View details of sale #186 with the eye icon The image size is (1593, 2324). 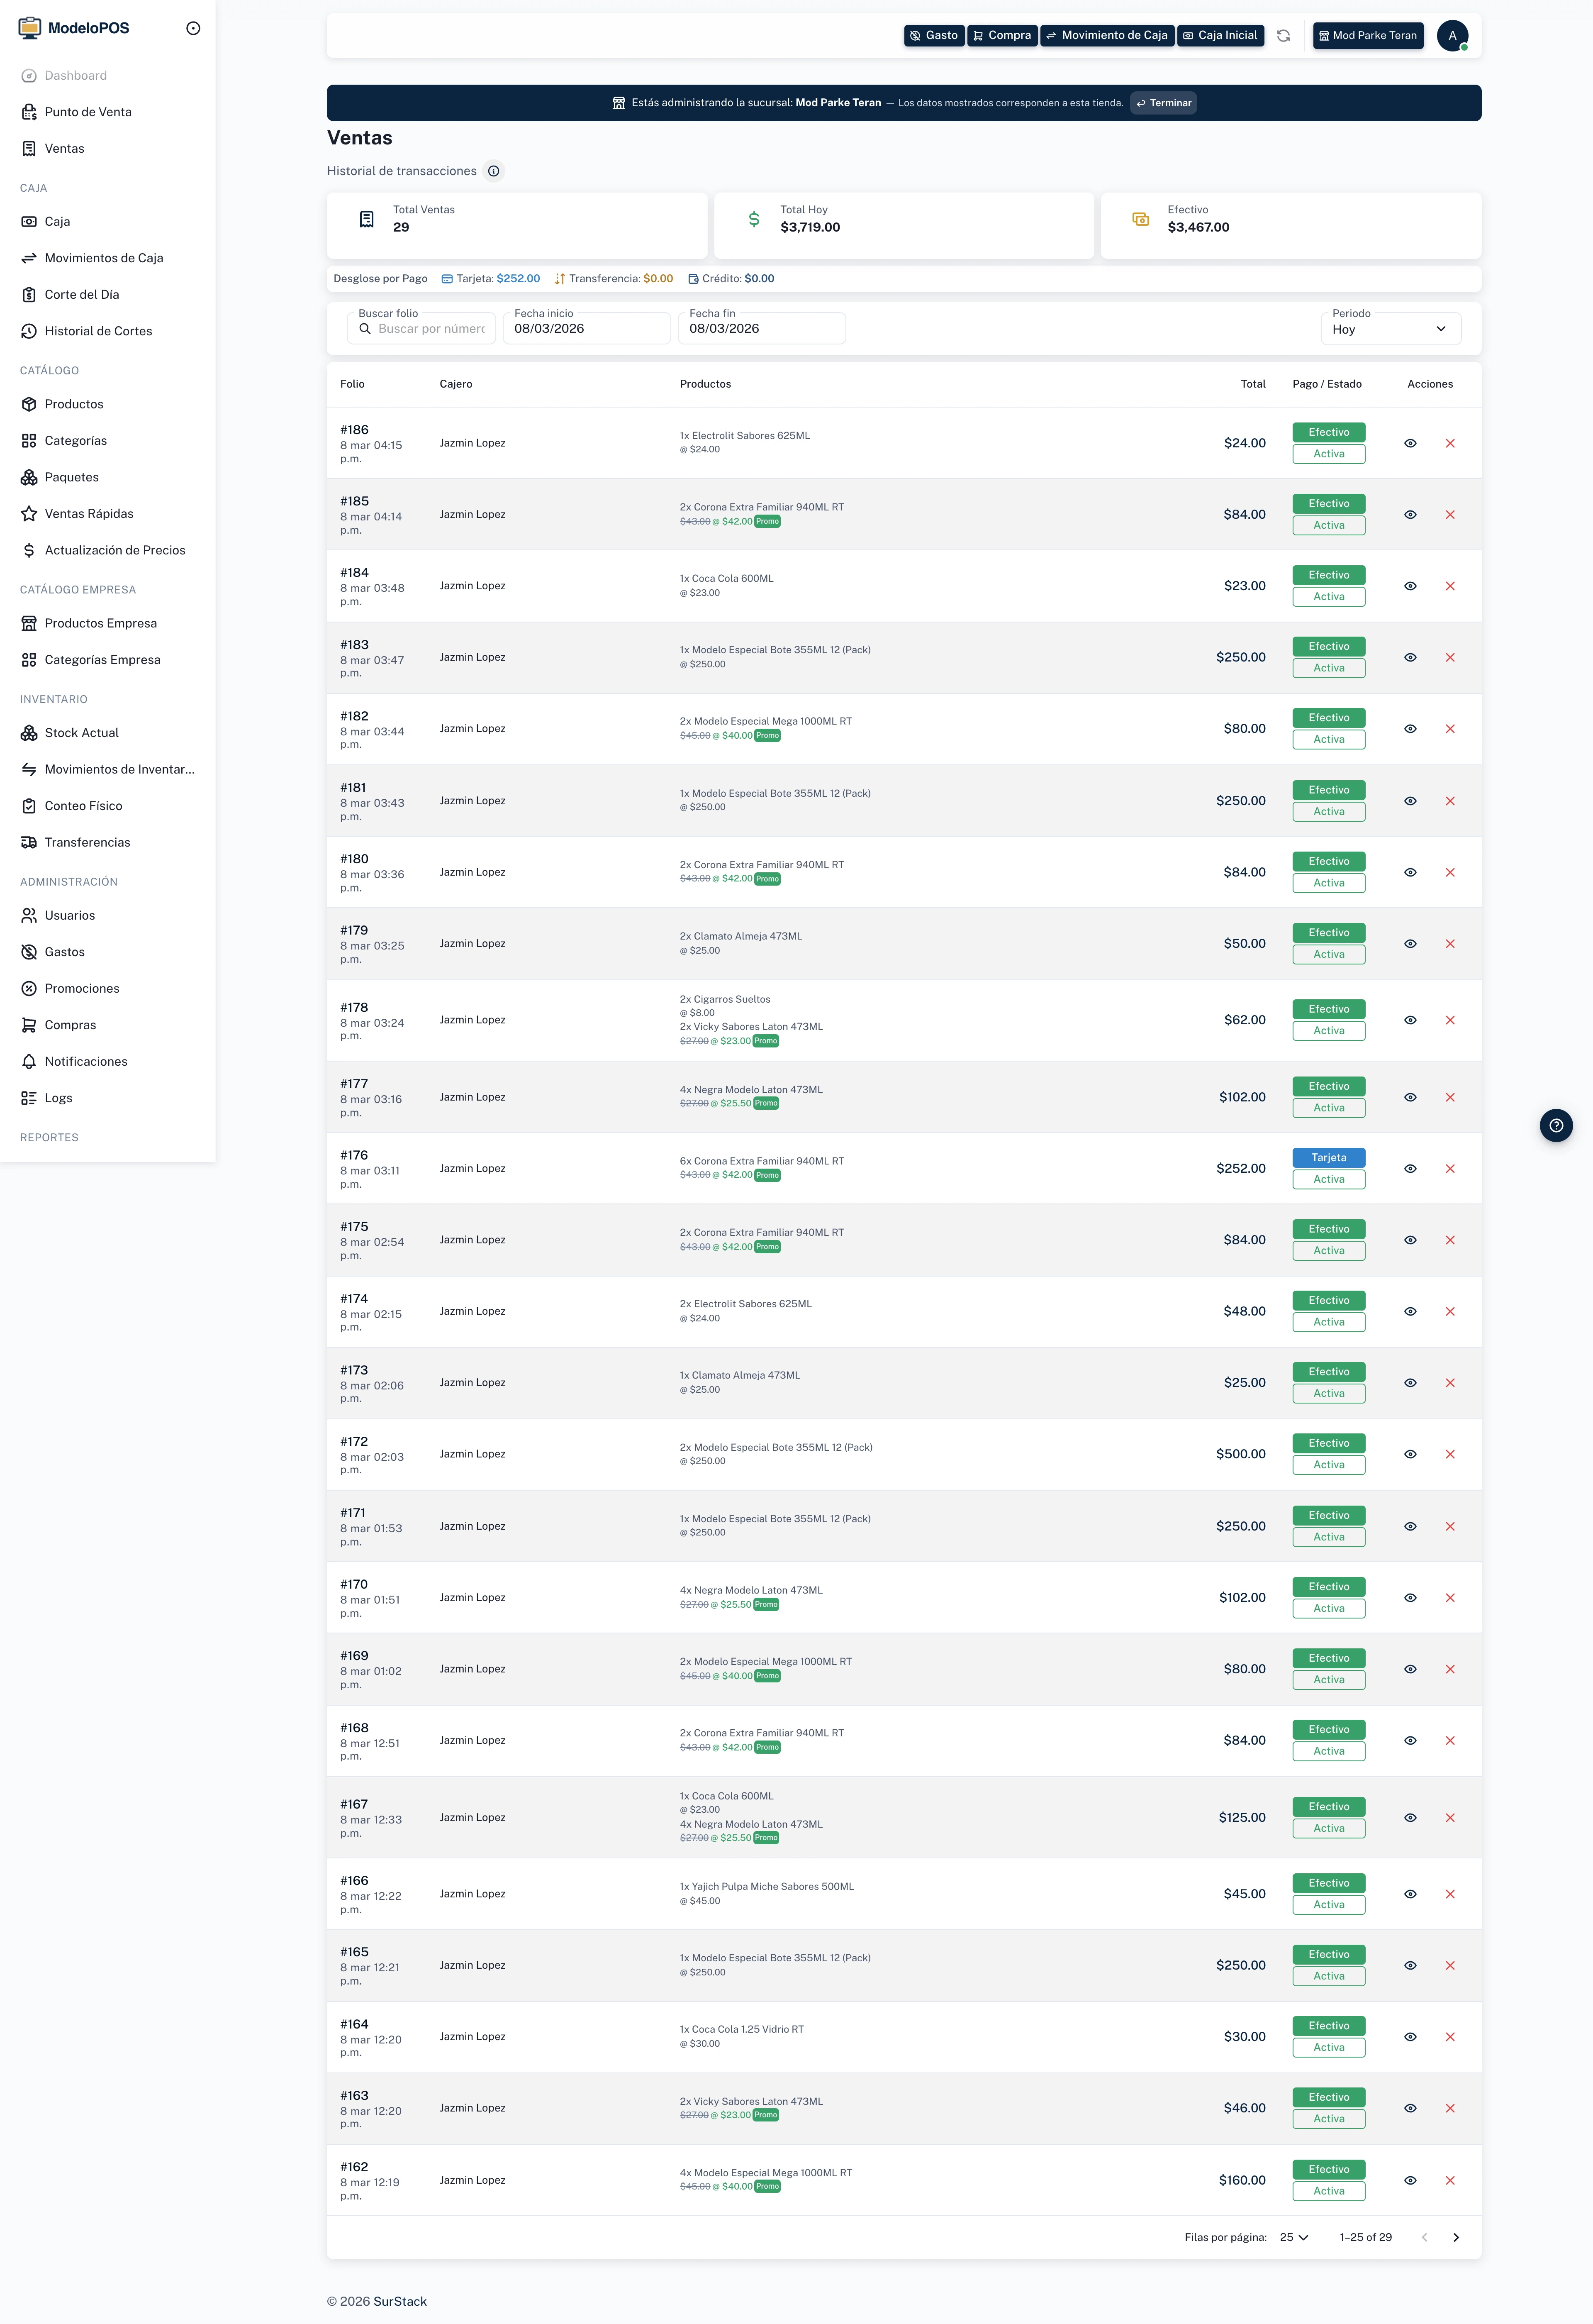coord(1410,443)
